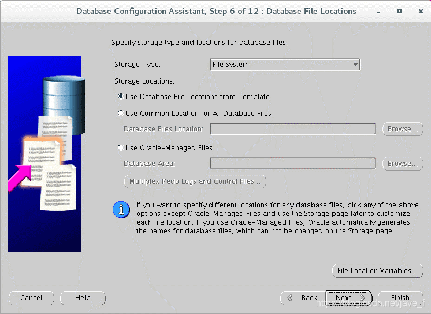The image size is (431, 314).
Task: Click the Storage Type label
Action: [138, 65]
